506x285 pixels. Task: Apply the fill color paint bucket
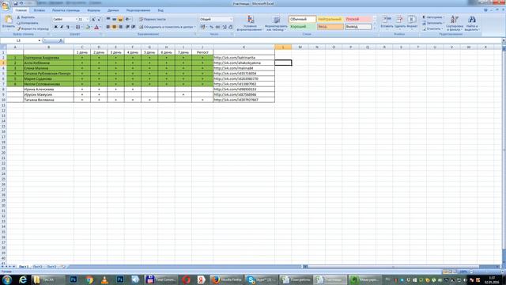pyautogui.click(x=88, y=28)
